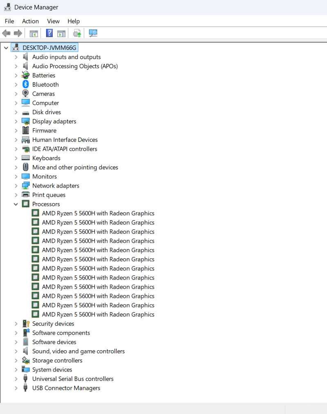327x414 pixels.
Task: Collapse the DESKTOP-JVMM66G root node
Action: coord(6,48)
